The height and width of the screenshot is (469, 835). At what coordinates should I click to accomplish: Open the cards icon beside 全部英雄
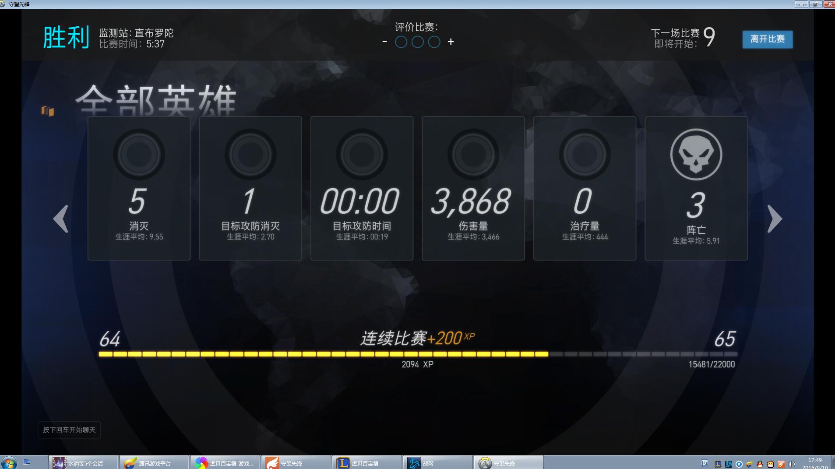[48, 111]
